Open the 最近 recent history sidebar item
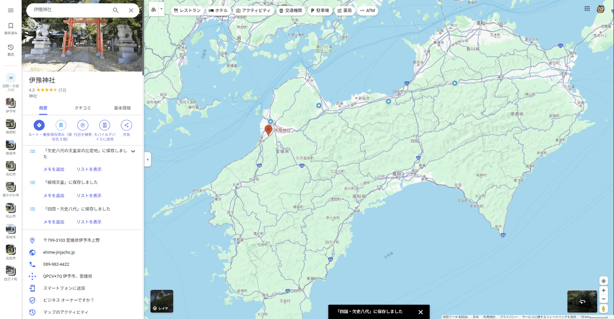The image size is (614, 319). [x=11, y=50]
